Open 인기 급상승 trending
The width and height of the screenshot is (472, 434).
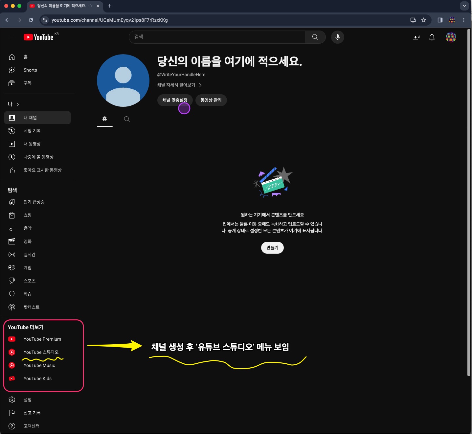click(37, 202)
